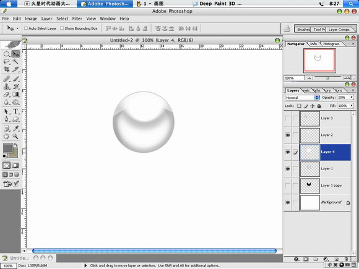
Task: Enable Auto Select Layer checkbox
Action: point(26,28)
